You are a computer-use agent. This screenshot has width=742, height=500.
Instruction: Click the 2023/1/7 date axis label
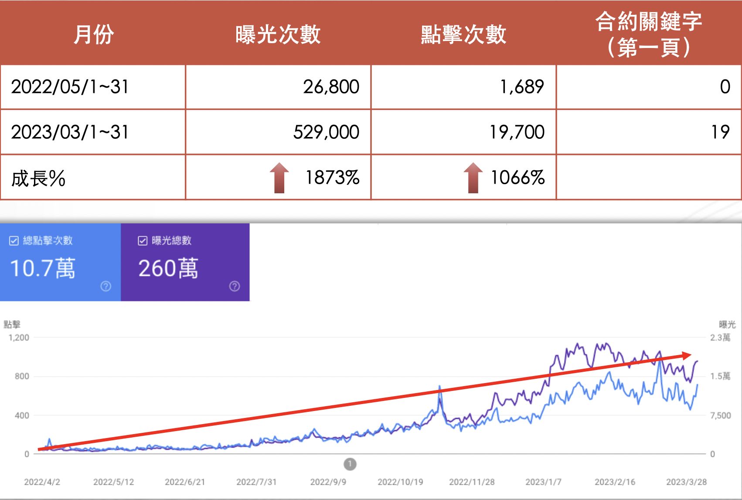(x=543, y=482)
